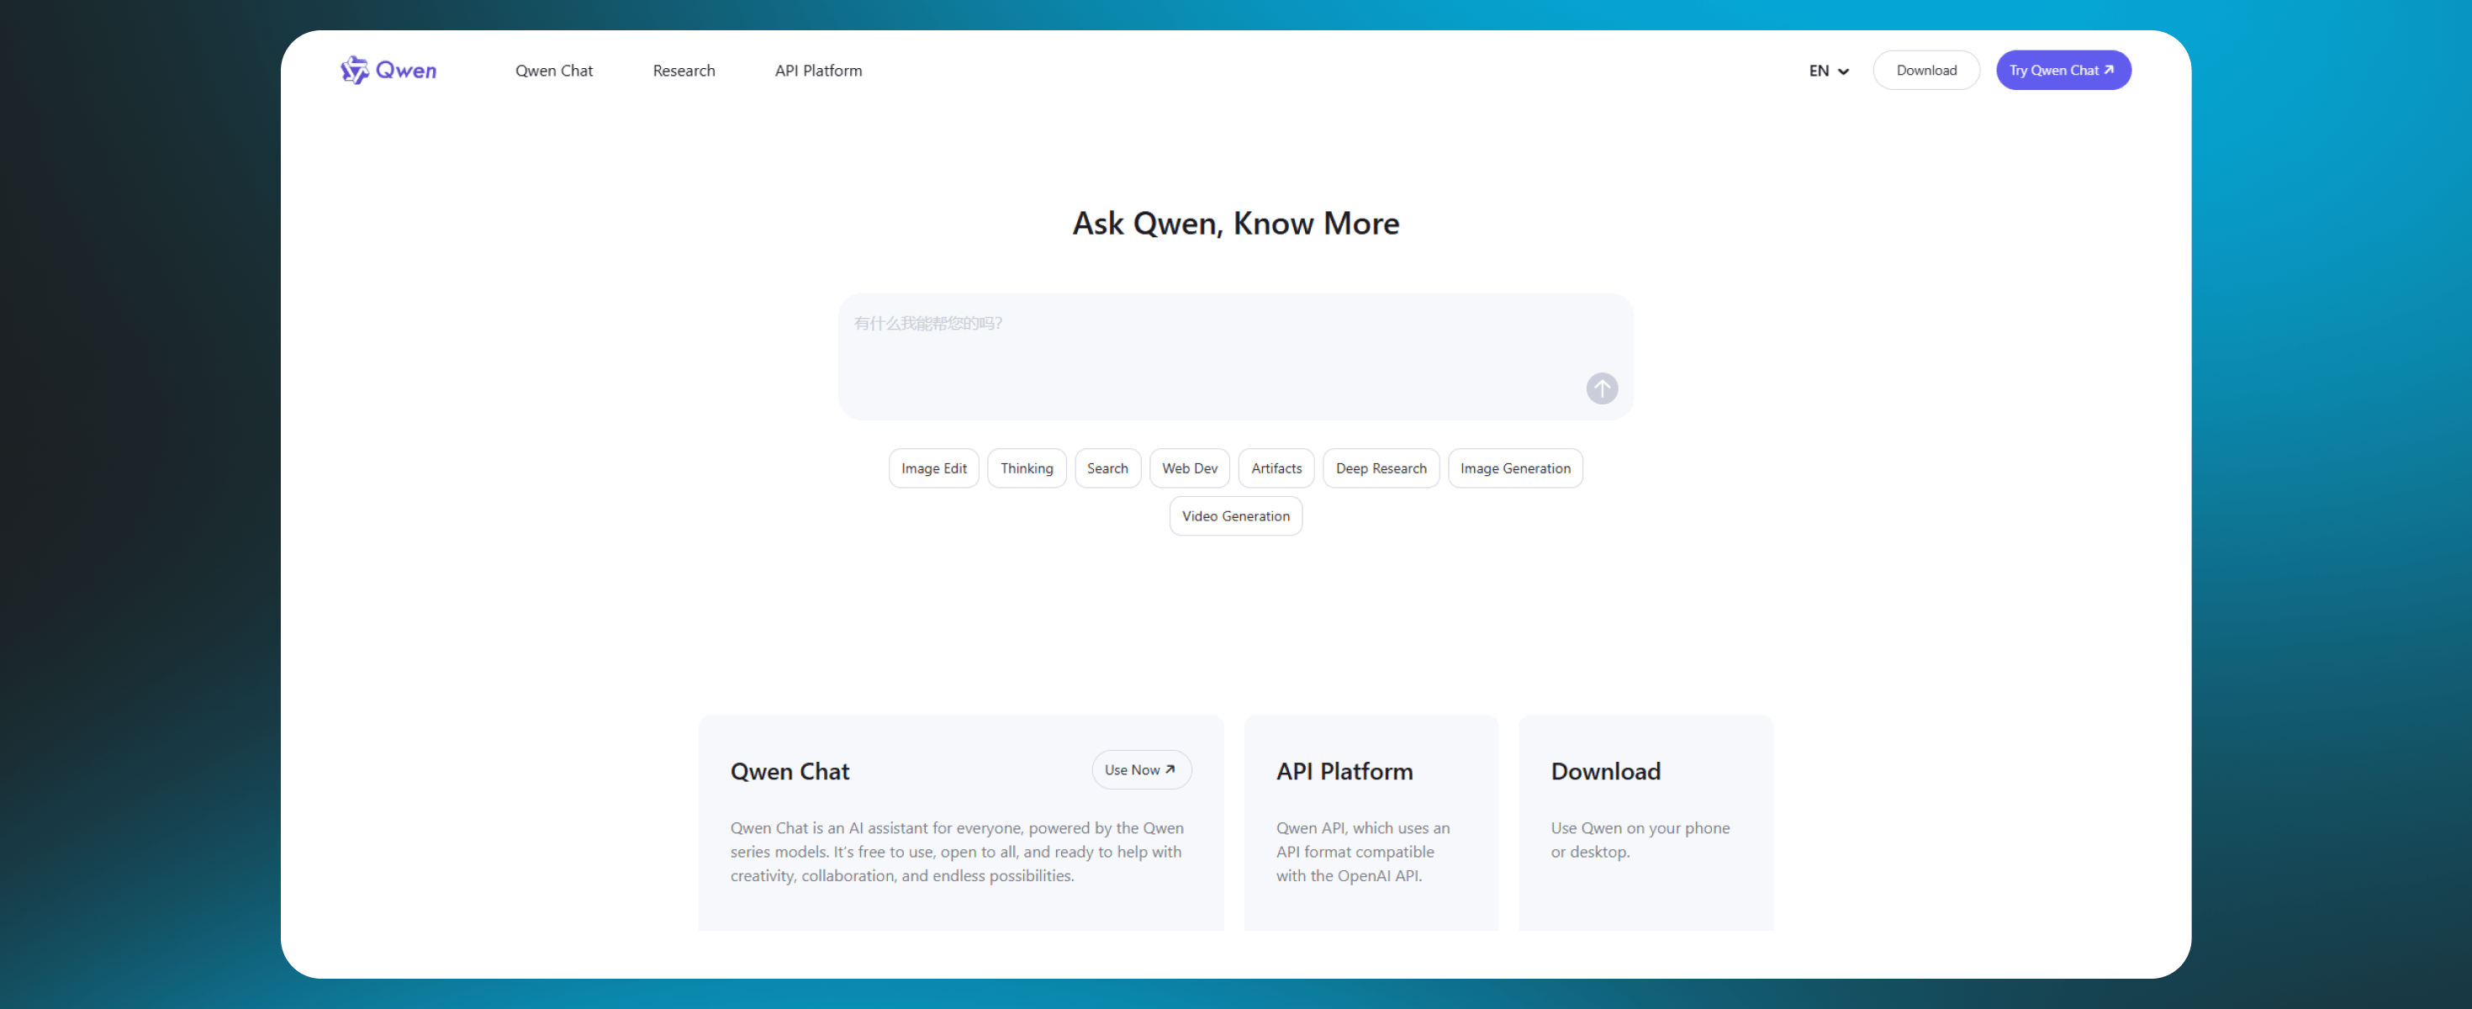This screenshot has width=2472, height=1009.
Task: Click the Qwen logo icon
Action: [x=354, y=70]
